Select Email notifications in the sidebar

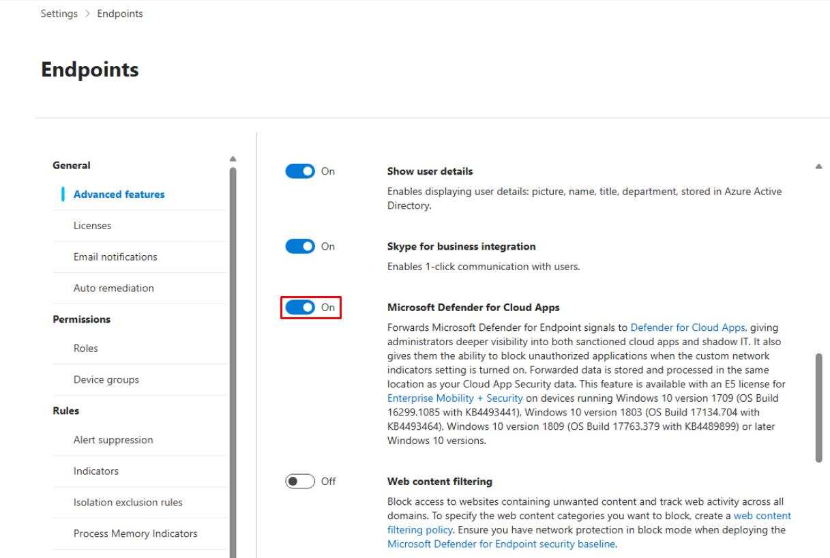click(115, 257)
